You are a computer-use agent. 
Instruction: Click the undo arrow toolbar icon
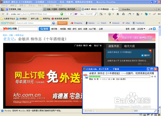(129, 14)
